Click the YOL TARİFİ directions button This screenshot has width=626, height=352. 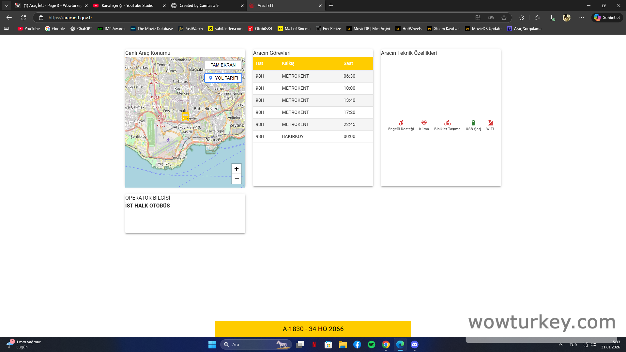[223, 78]
